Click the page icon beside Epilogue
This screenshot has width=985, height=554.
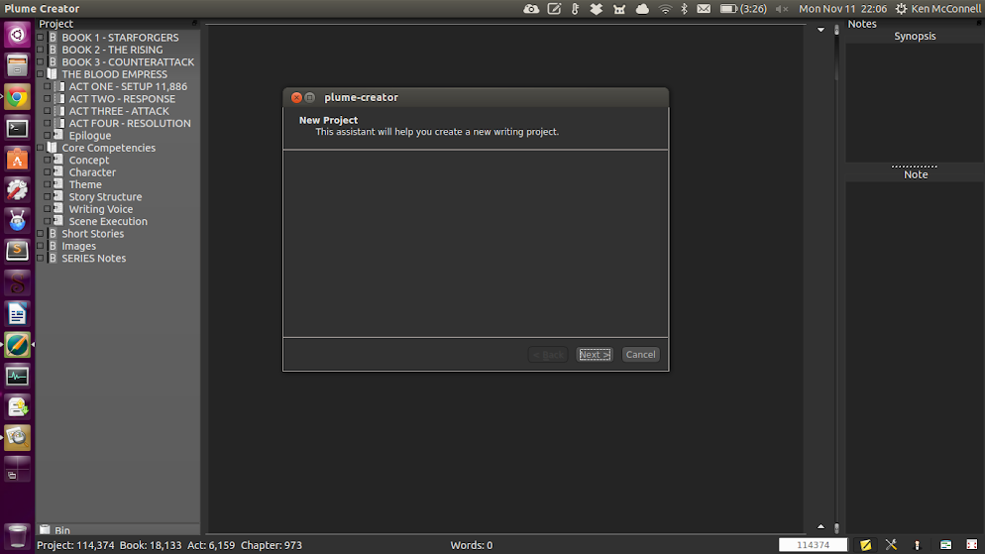[x=59, y=135]
